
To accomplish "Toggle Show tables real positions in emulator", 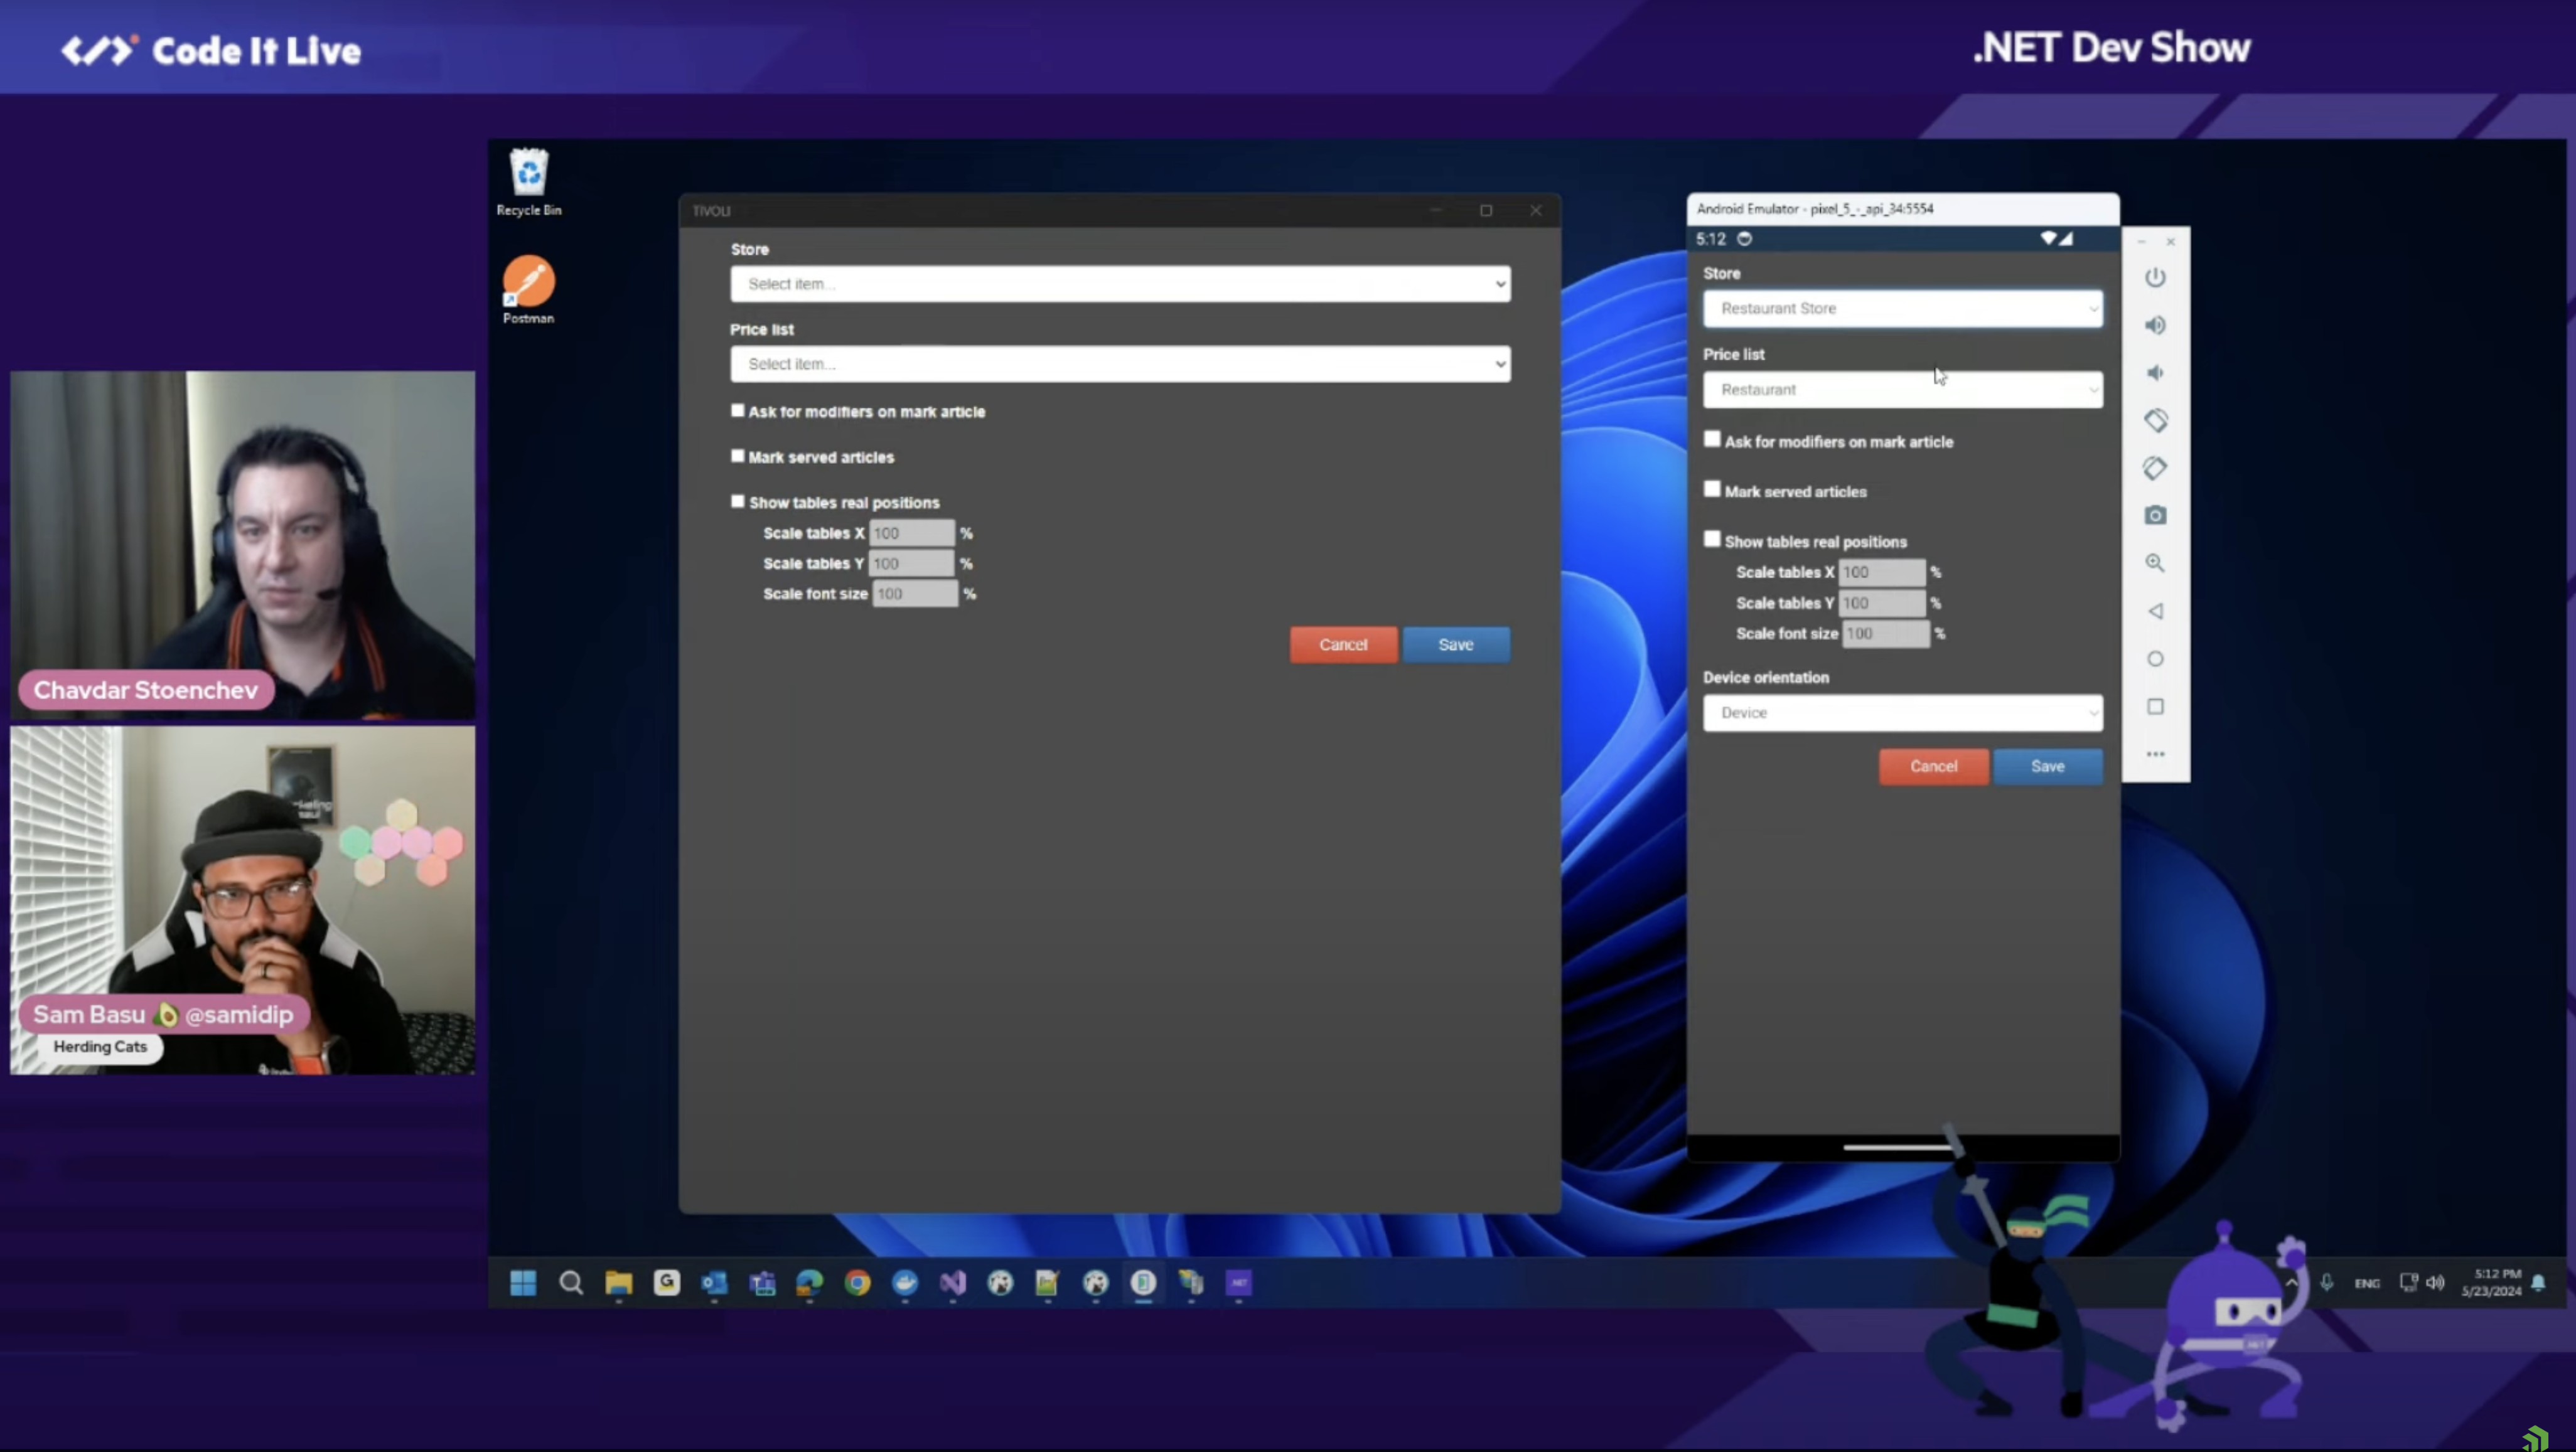I will coord(1712,540).
